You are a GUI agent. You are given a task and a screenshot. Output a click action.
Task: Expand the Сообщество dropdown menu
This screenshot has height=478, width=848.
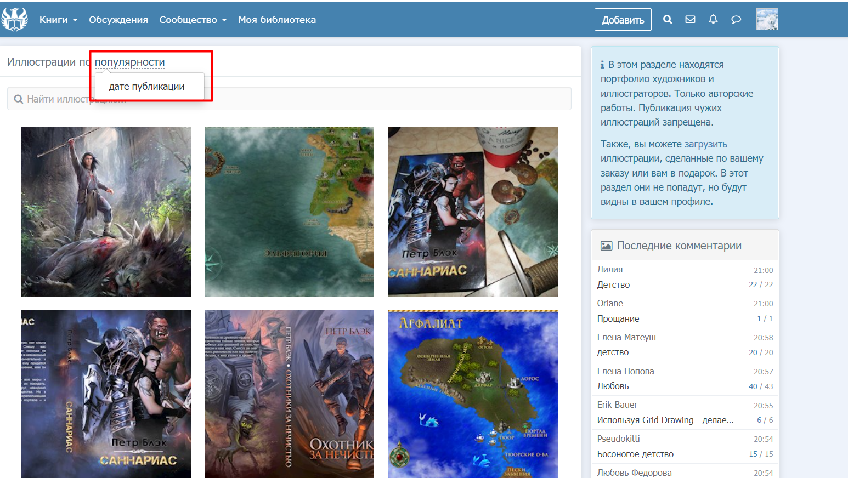pos(193,20)
